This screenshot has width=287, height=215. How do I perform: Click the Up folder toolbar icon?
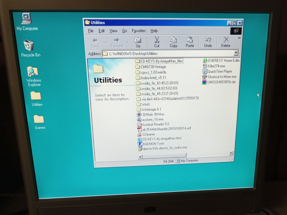pyautogui.click(x=138, y=40)
